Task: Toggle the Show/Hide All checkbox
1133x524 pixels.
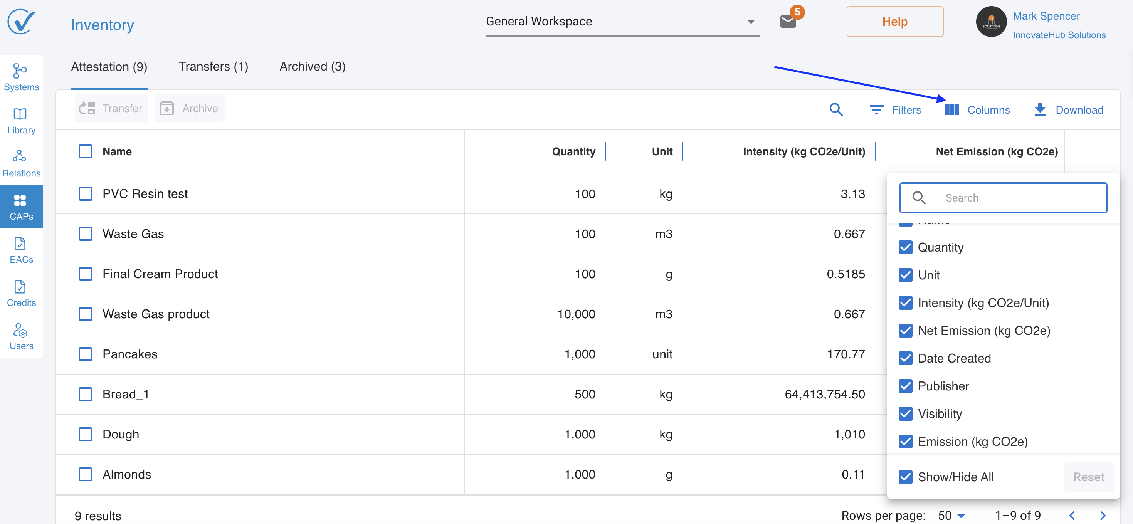Action: click(x=905, y=477)
